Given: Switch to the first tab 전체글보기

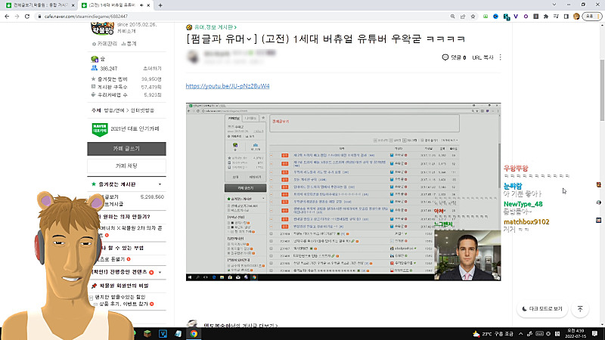Looking at the screenshot, I should click(40, 5).
